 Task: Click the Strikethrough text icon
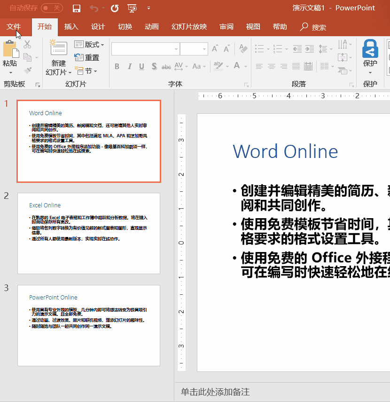point(166,66)
